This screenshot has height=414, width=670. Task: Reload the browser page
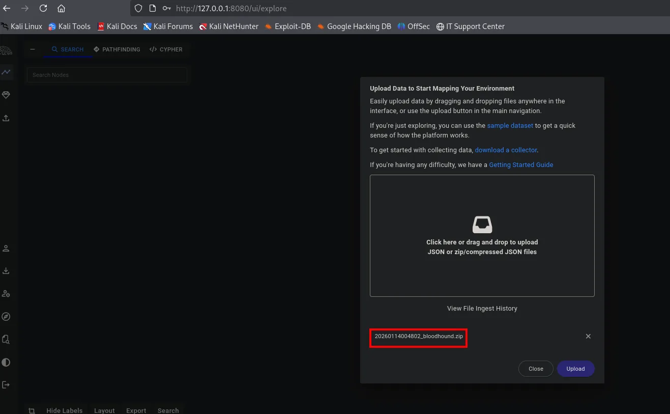pyautogui.click(x=43, y=8)
